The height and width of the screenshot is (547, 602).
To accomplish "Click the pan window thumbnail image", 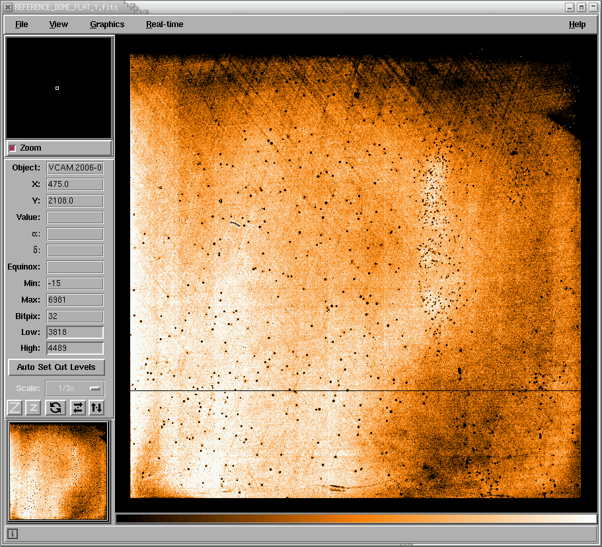I will 58,471.
